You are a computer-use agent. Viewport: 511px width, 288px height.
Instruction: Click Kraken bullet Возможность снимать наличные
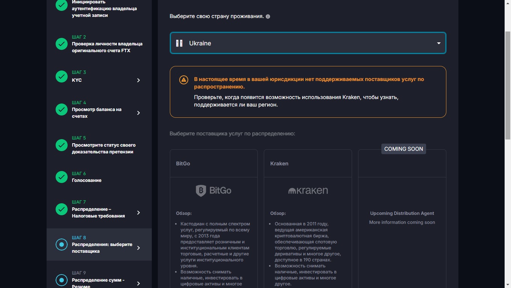[305, 275]
